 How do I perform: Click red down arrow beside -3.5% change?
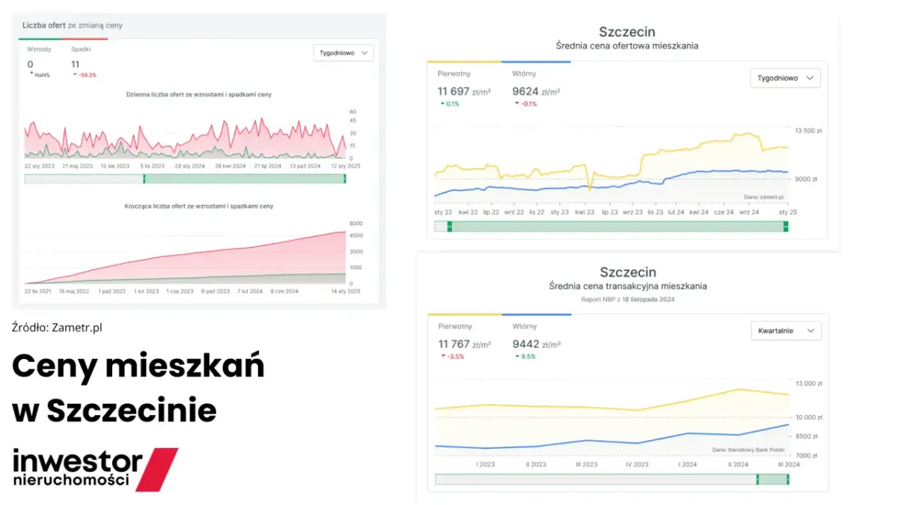click(442, 356)
